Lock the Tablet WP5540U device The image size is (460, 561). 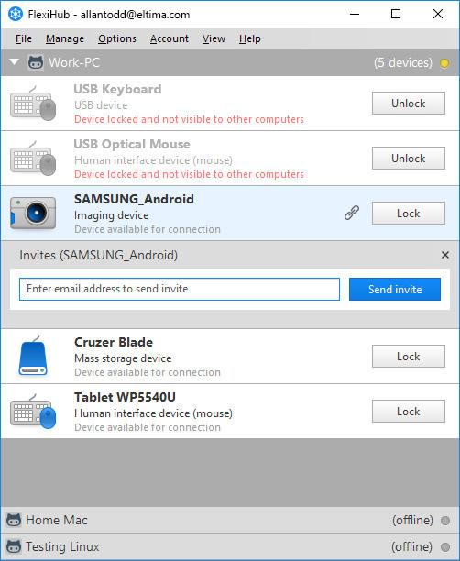(x=409, y=412)
